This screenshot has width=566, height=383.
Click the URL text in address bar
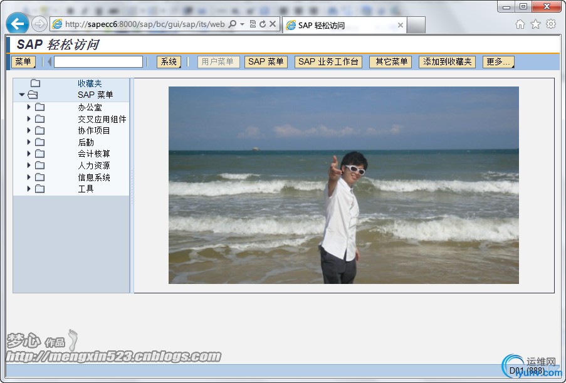(145, 24)
